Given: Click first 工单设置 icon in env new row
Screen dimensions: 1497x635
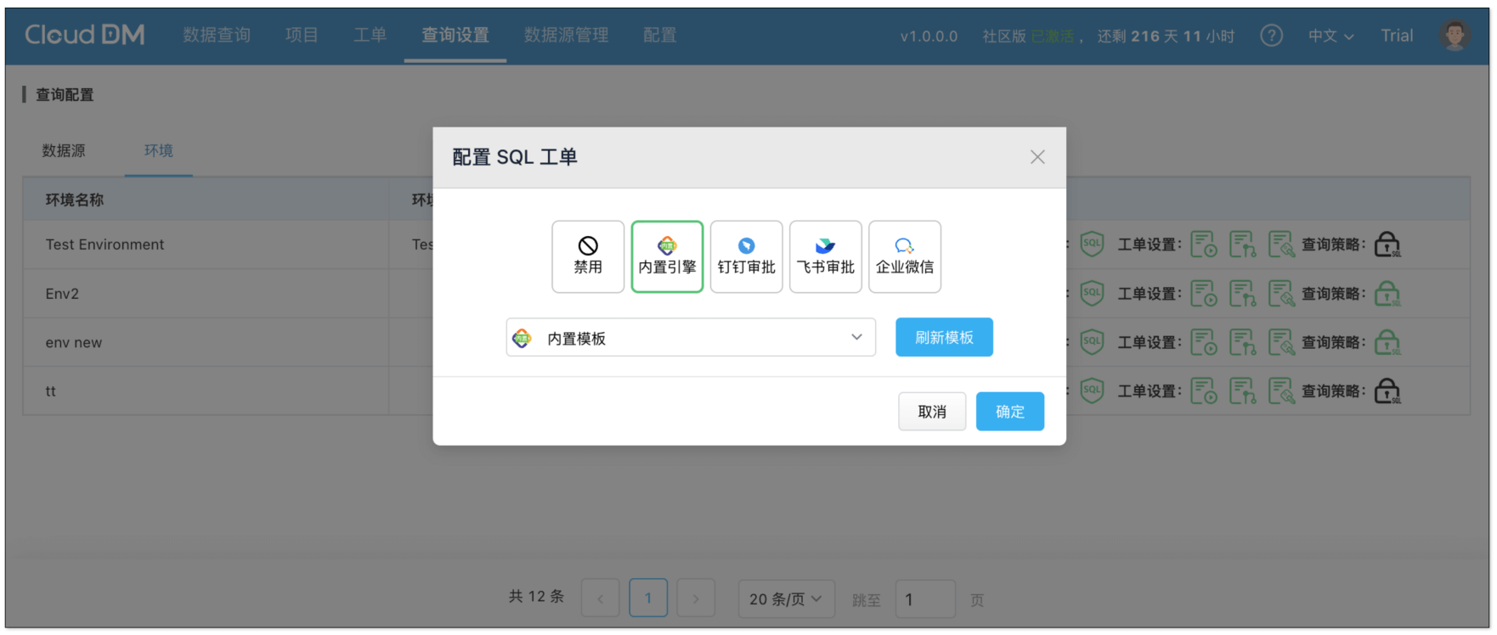Looking at the screenshot, I should click(1203, 342).
